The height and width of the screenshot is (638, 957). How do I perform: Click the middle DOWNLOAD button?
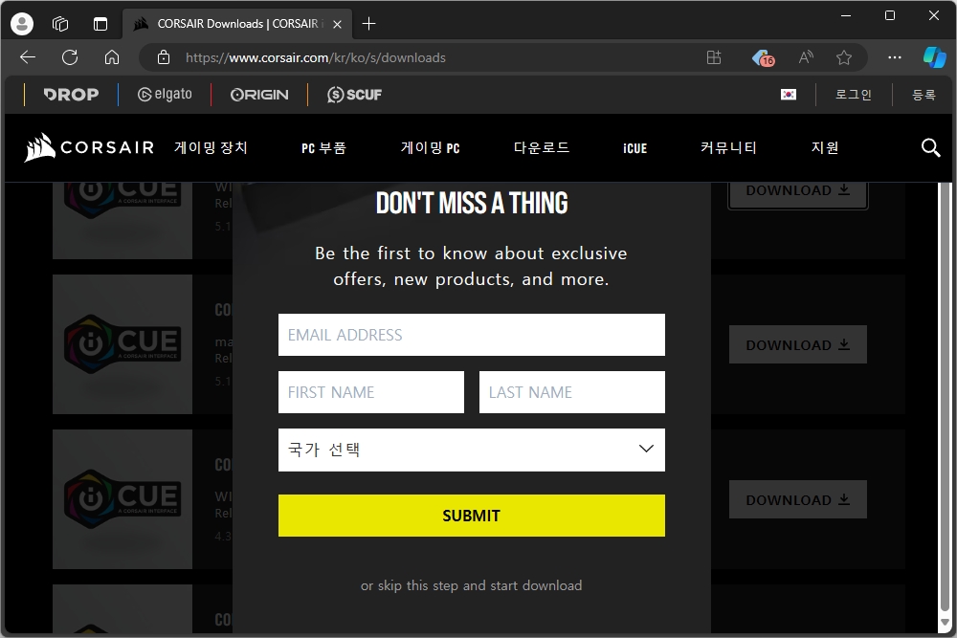[x=798, y=344]
